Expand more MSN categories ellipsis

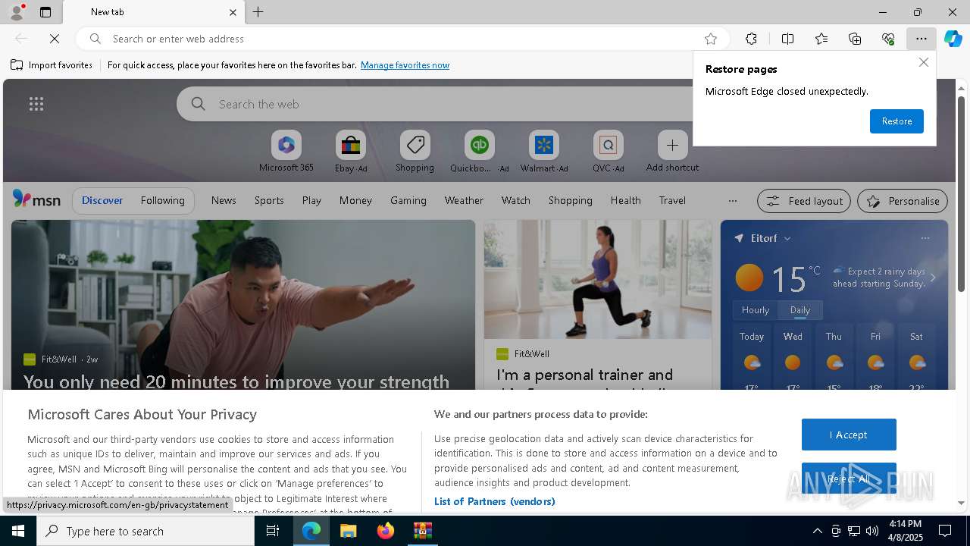tap(732, 201)
